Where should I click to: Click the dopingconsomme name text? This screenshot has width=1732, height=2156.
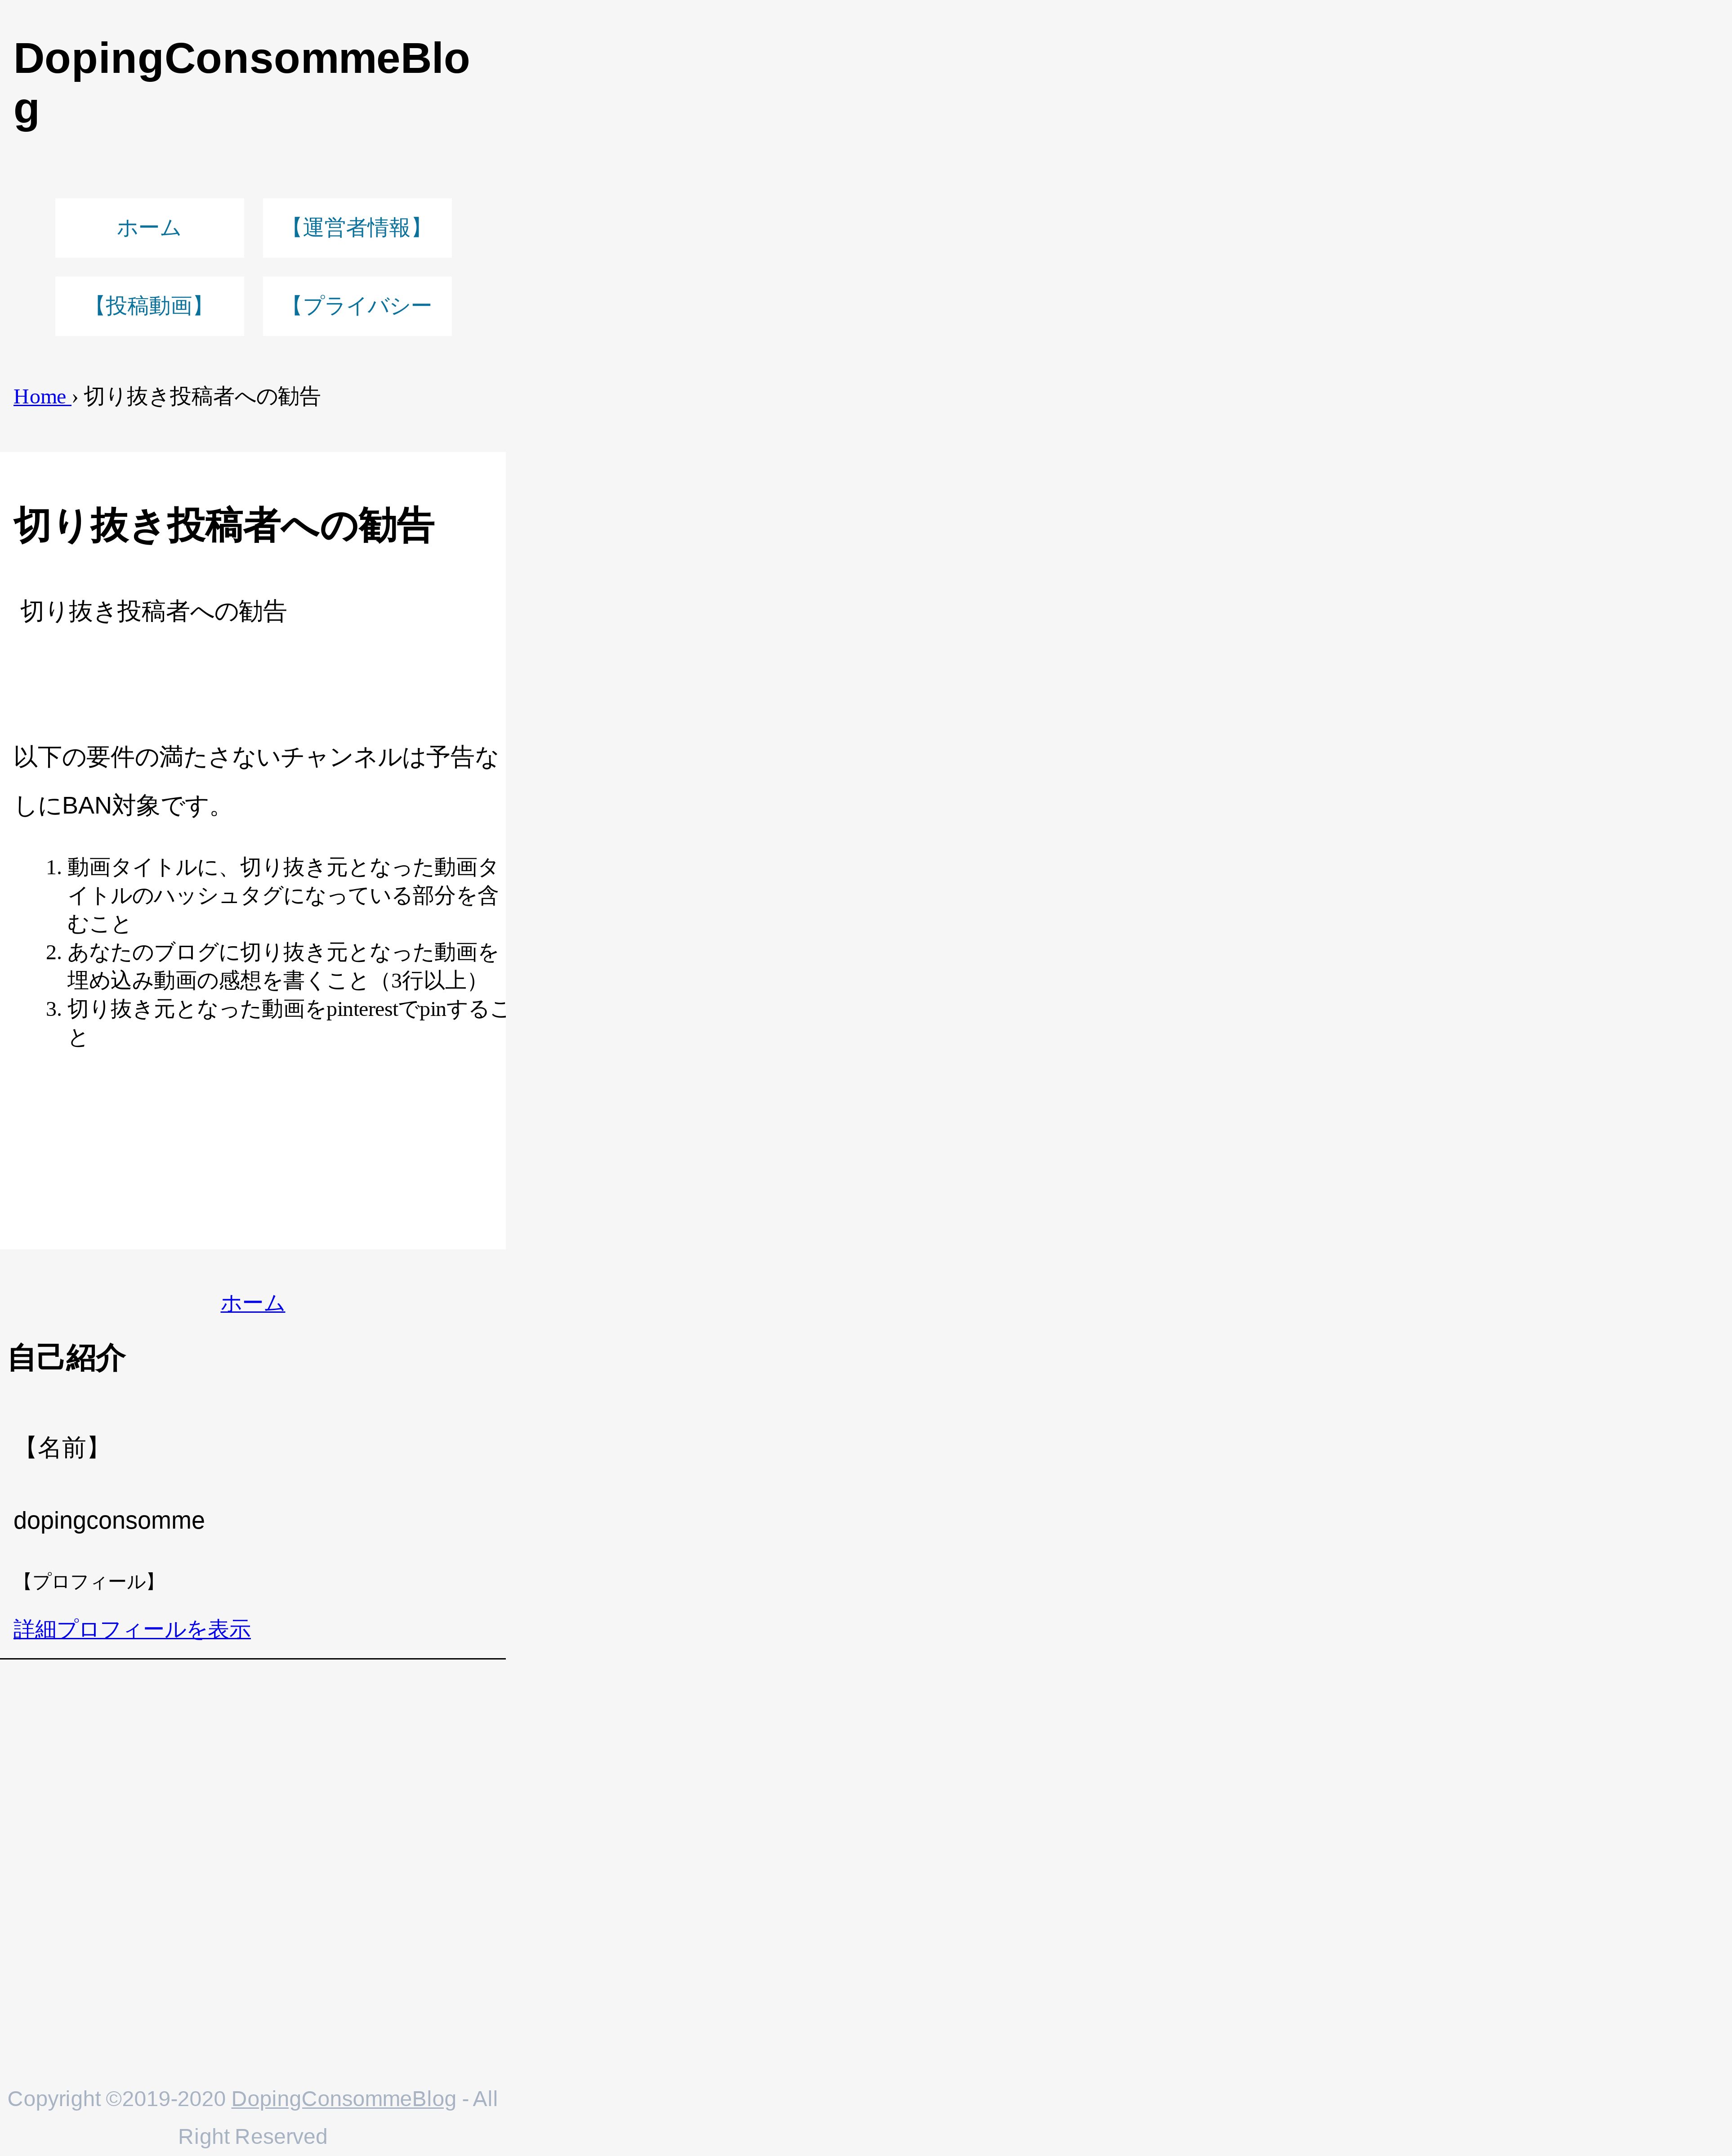pos(109,1521)
